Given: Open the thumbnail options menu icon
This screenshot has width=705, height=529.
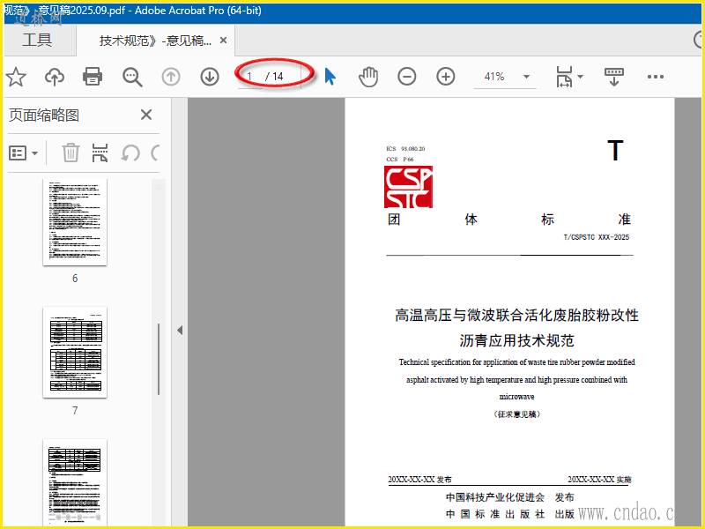Looking at the screenshot, I should (18, 153).
